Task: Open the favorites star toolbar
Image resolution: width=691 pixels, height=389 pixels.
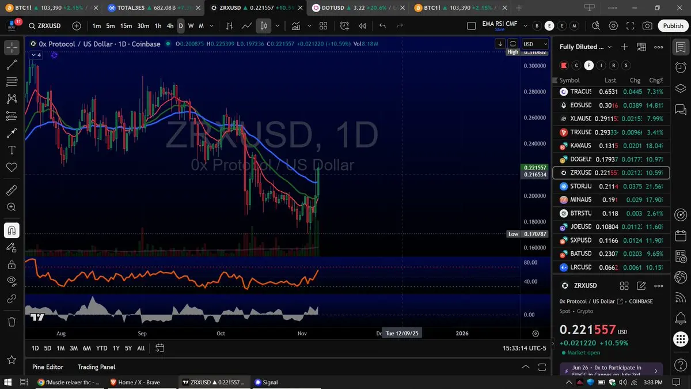Action: [12, 360]
